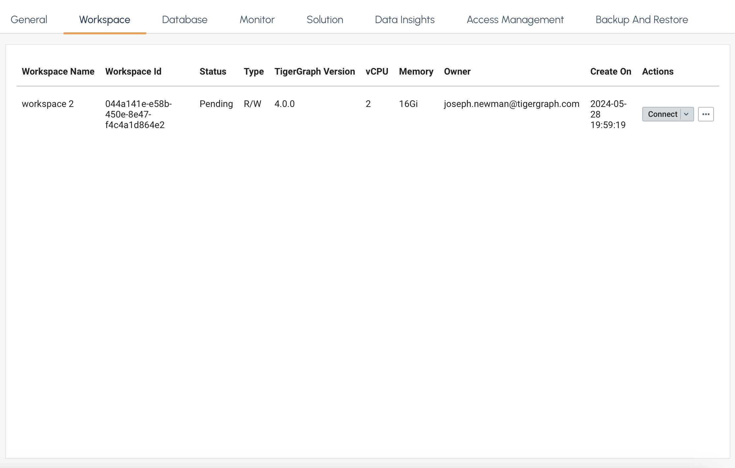Select the owner email joseph.newman@tigergraph.com
Screen dimensions: 735x468
[512, 104]
